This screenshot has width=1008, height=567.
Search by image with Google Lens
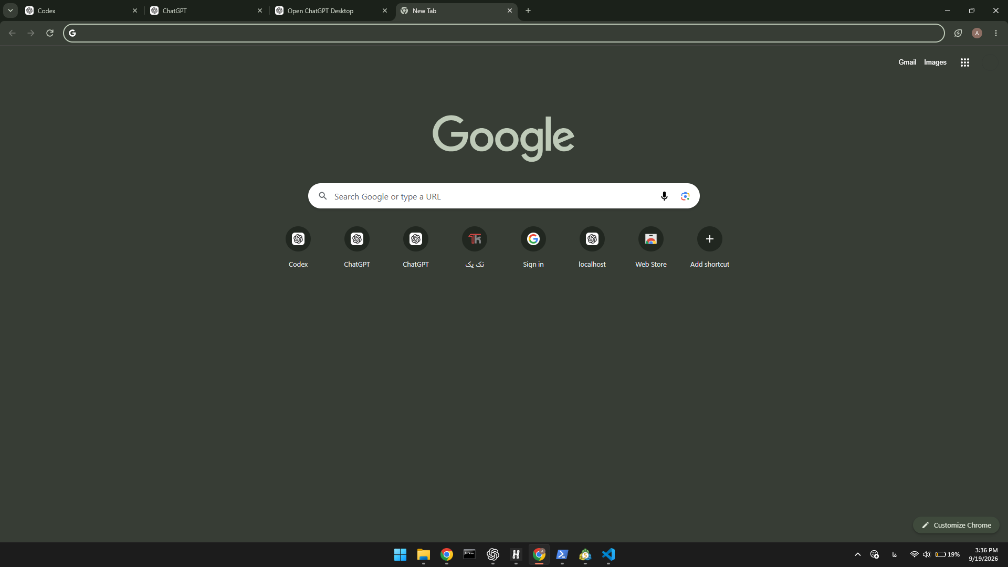pyautogui.click(x=685, y=196)
